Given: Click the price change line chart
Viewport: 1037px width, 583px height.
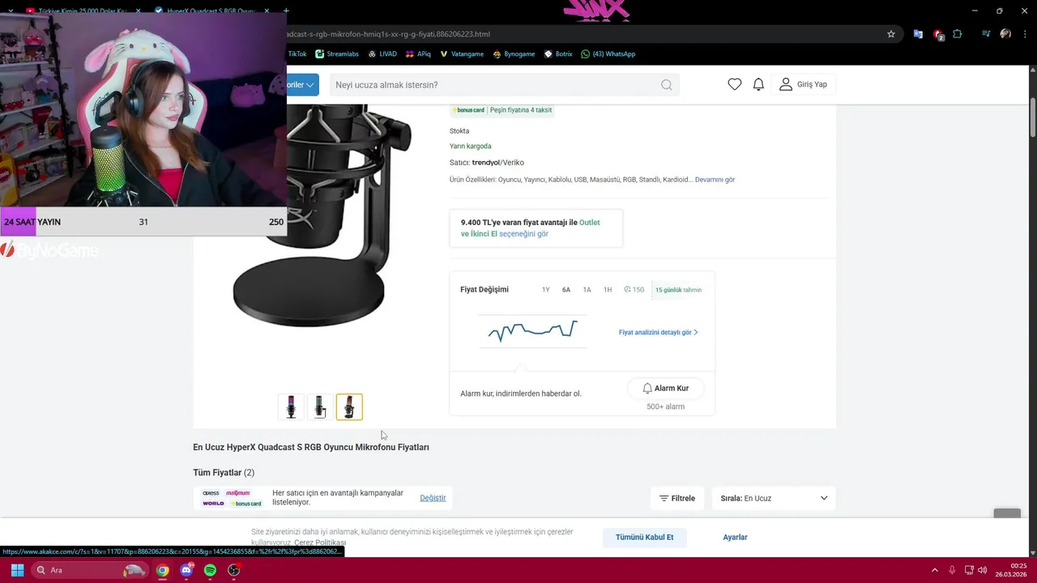Looking at the screenshot, I should tap(533, 330).
